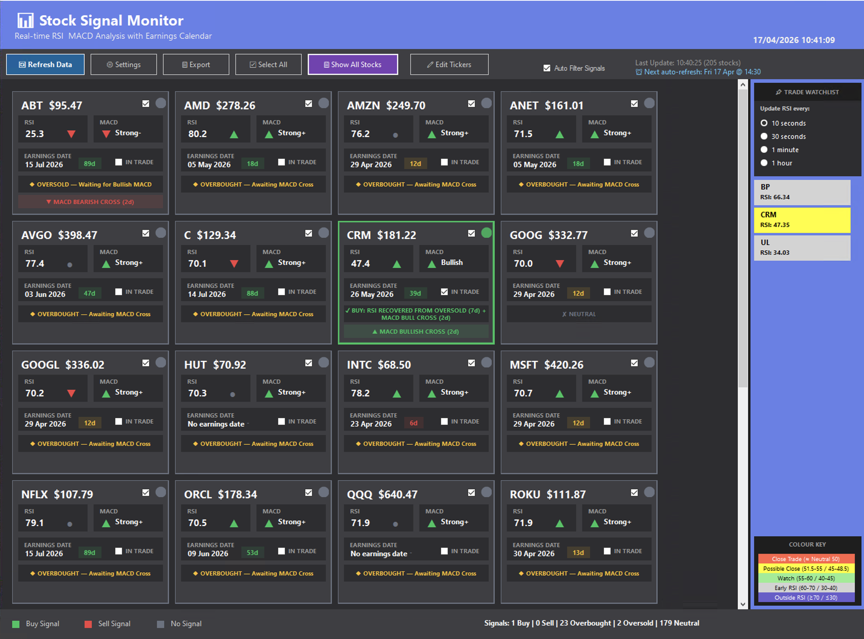
Task: Select the 10 seconds RSI update option
Action: pos(764,123)
